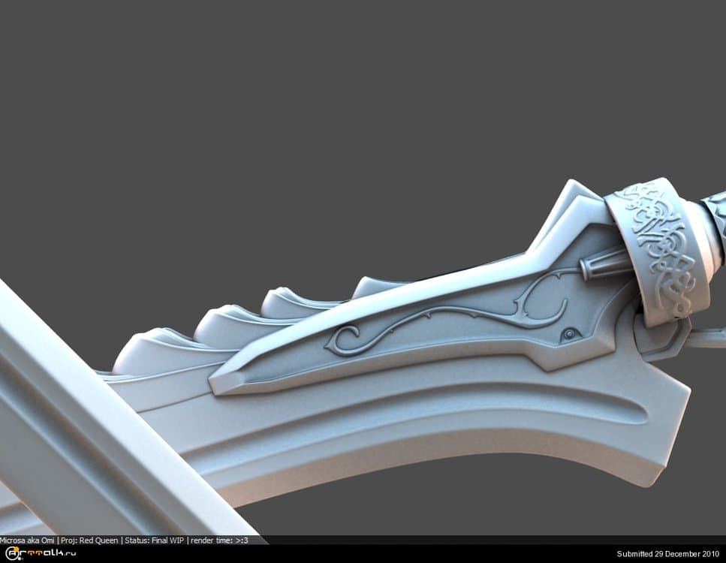Click the "render time: >:3" text

click(x=220, y=539)
